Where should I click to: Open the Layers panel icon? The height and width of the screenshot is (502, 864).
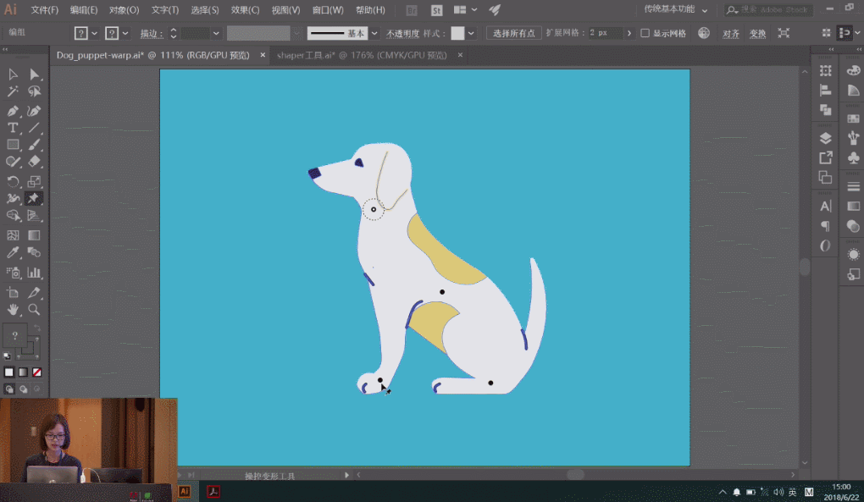(x=825, y=138)
